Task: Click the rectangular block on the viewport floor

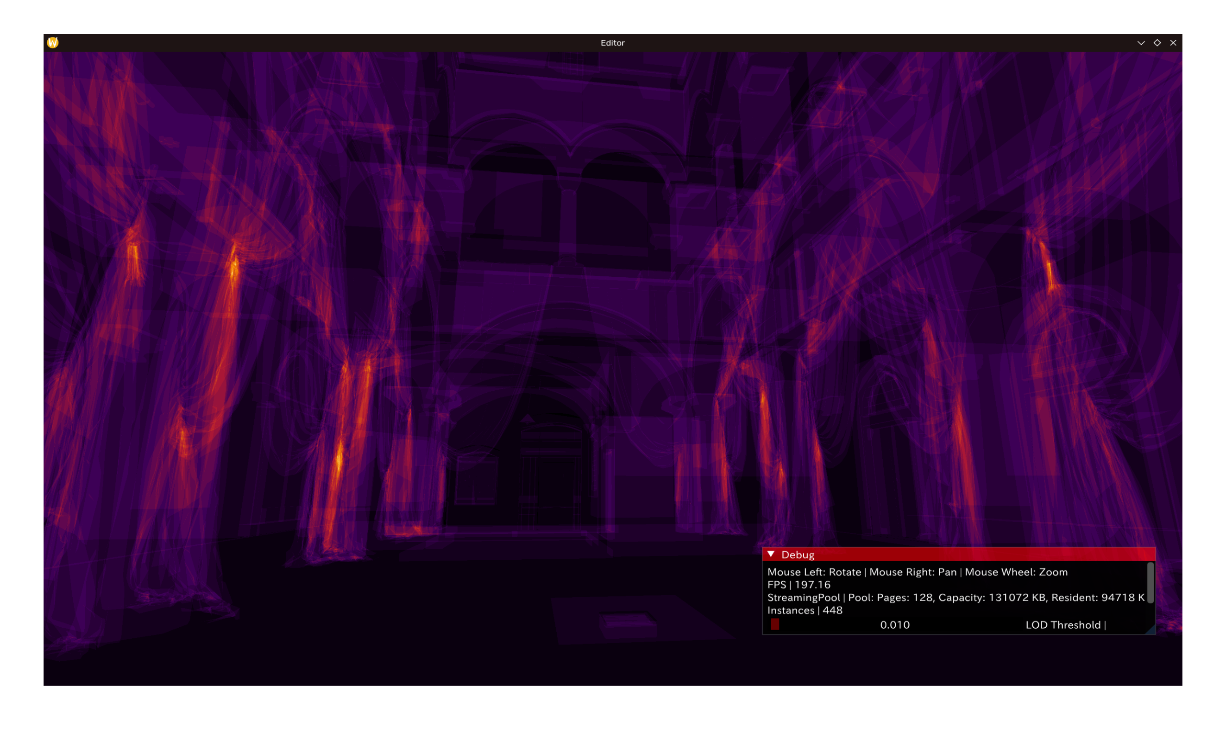Action: pyautogui.click(x=628, y=624)
